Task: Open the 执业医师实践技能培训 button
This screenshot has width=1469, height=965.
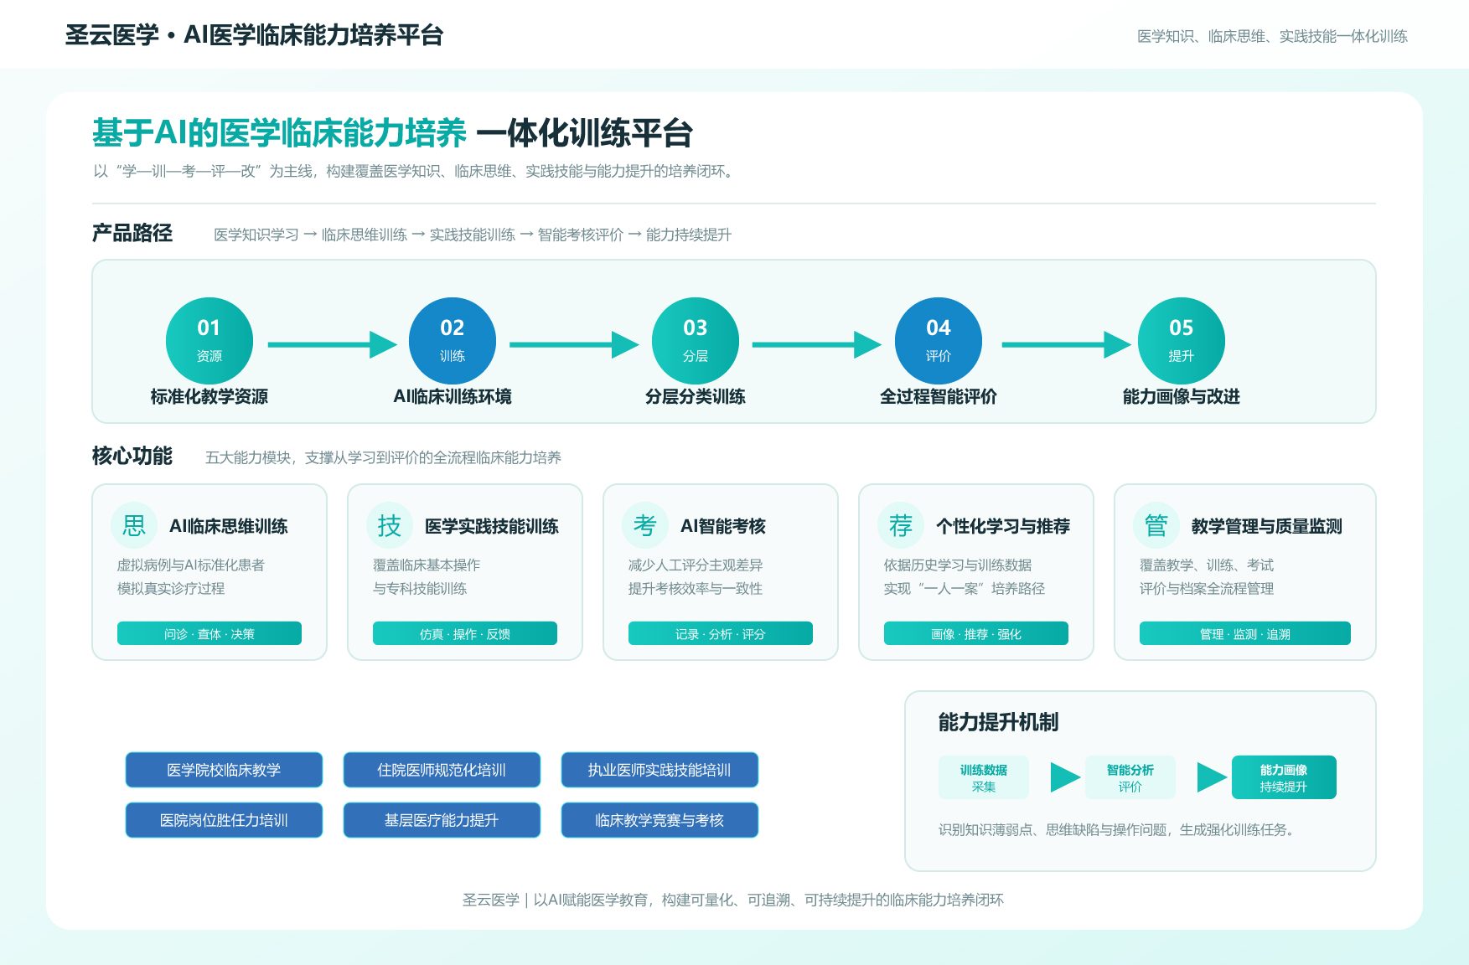Action: click(659, 770)
